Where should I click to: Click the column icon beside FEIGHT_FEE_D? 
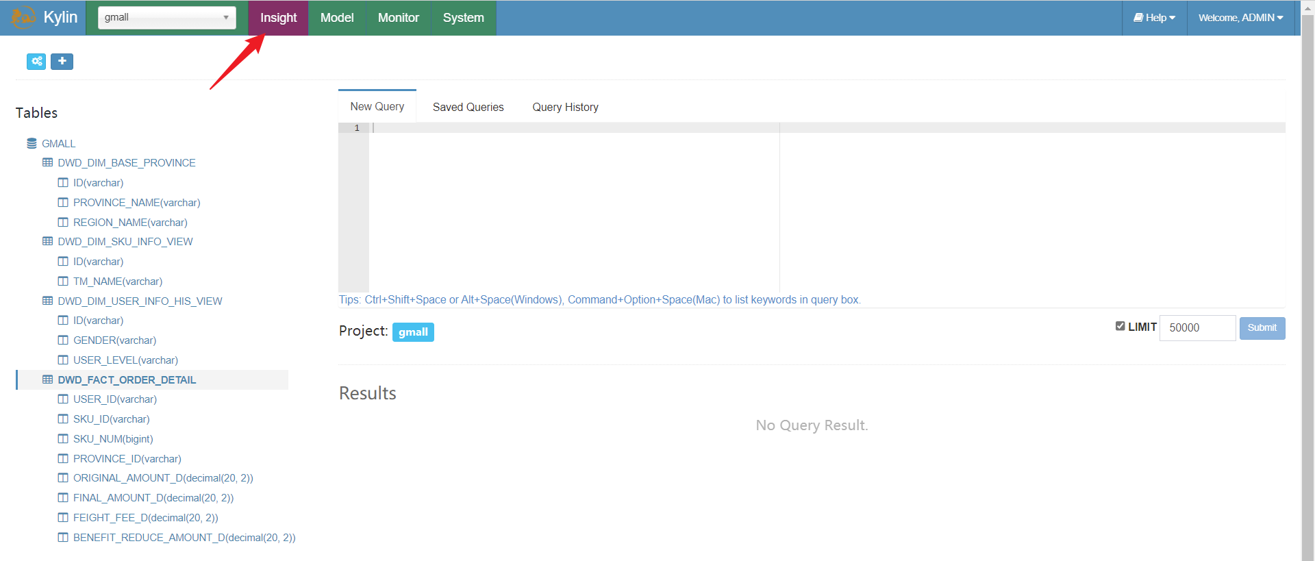tap(63, 518)
